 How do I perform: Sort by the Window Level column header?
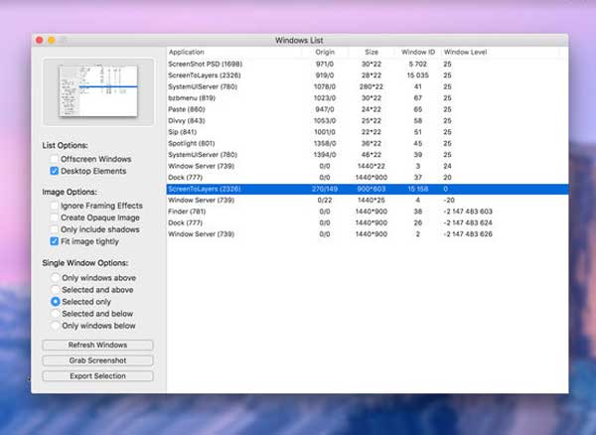click(x=501, y=52)
